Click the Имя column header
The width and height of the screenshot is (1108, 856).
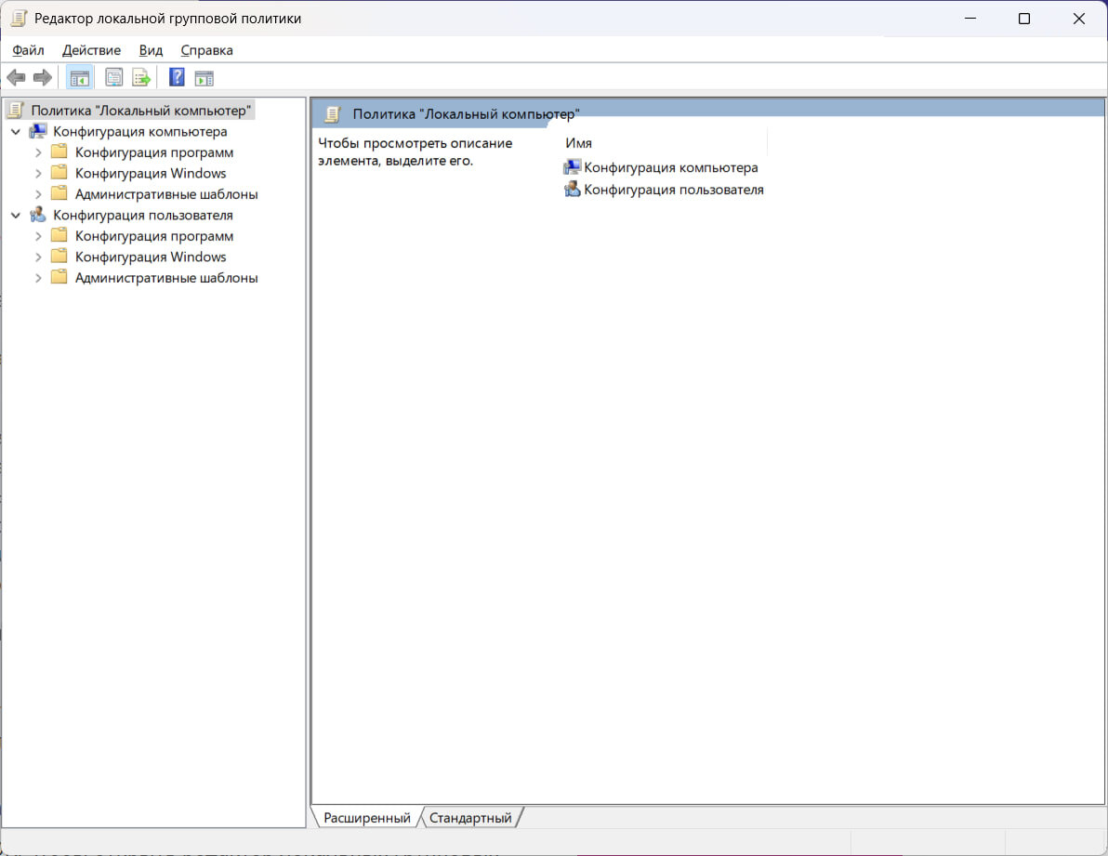tap(578, 143)
